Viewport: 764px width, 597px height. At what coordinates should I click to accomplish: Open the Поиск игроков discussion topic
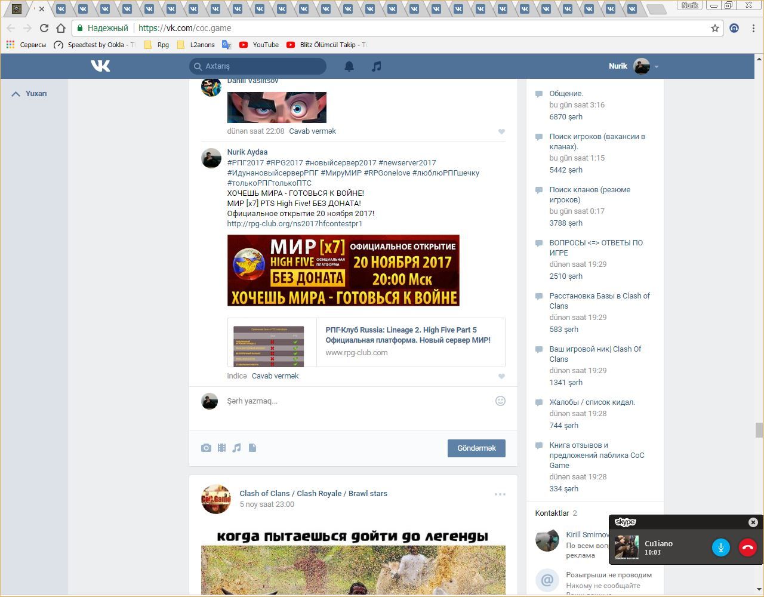pos(597,141)
